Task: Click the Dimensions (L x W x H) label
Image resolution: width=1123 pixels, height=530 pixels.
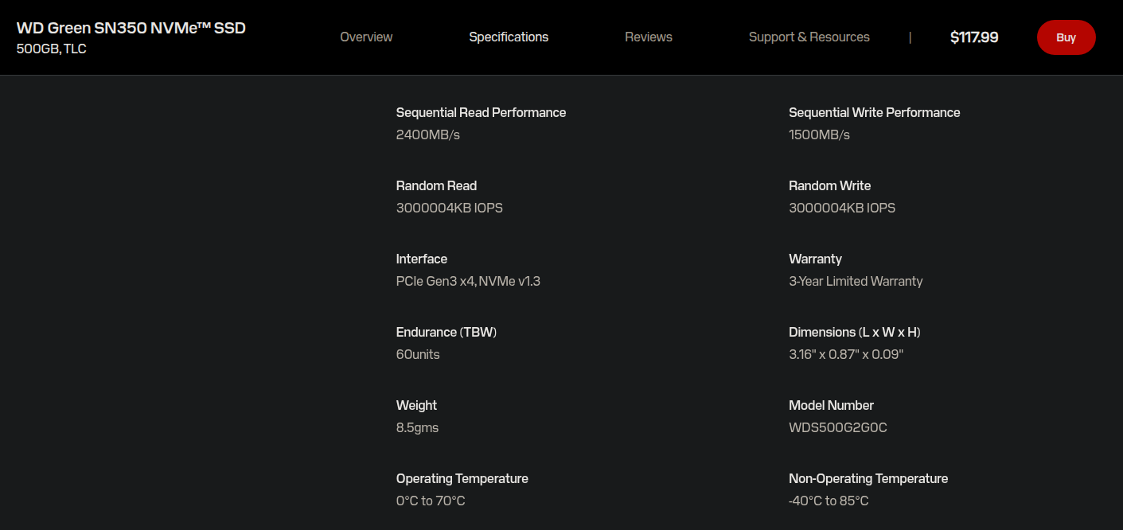Action: tap(855, 332)
